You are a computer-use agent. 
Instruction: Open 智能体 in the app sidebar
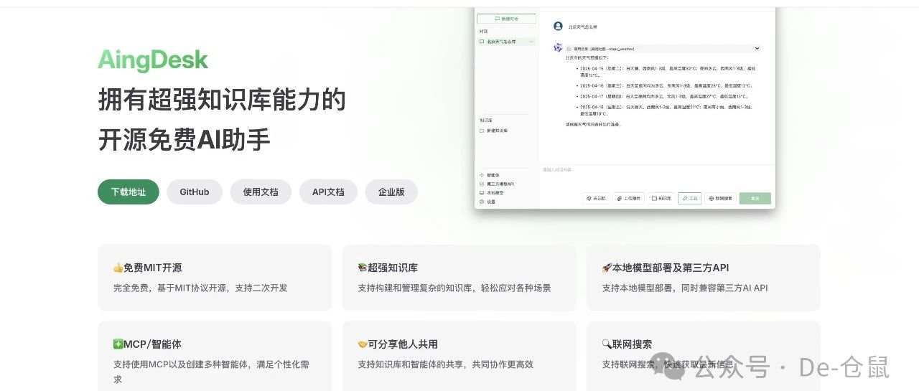(490, 175)
